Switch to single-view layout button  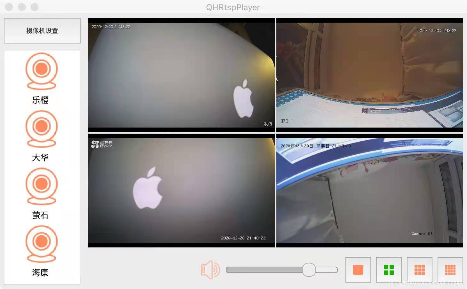[358, 270]
